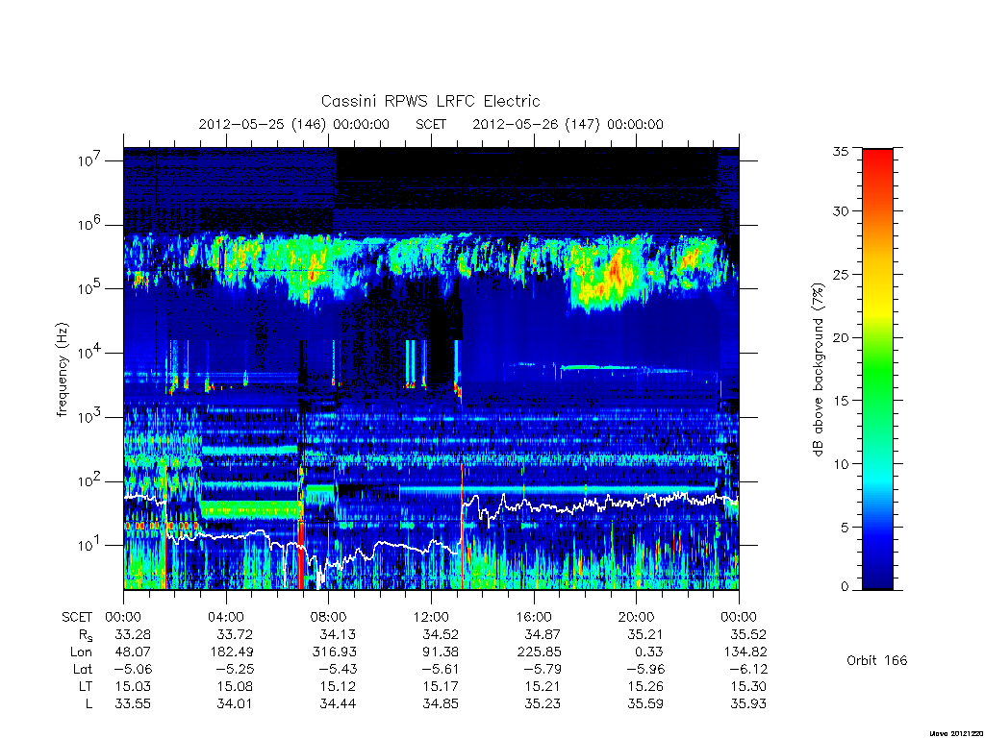This screenshot has height=738, width=985.
Task: Click the 20:00 time tick label
Action: tap(636, 618)
